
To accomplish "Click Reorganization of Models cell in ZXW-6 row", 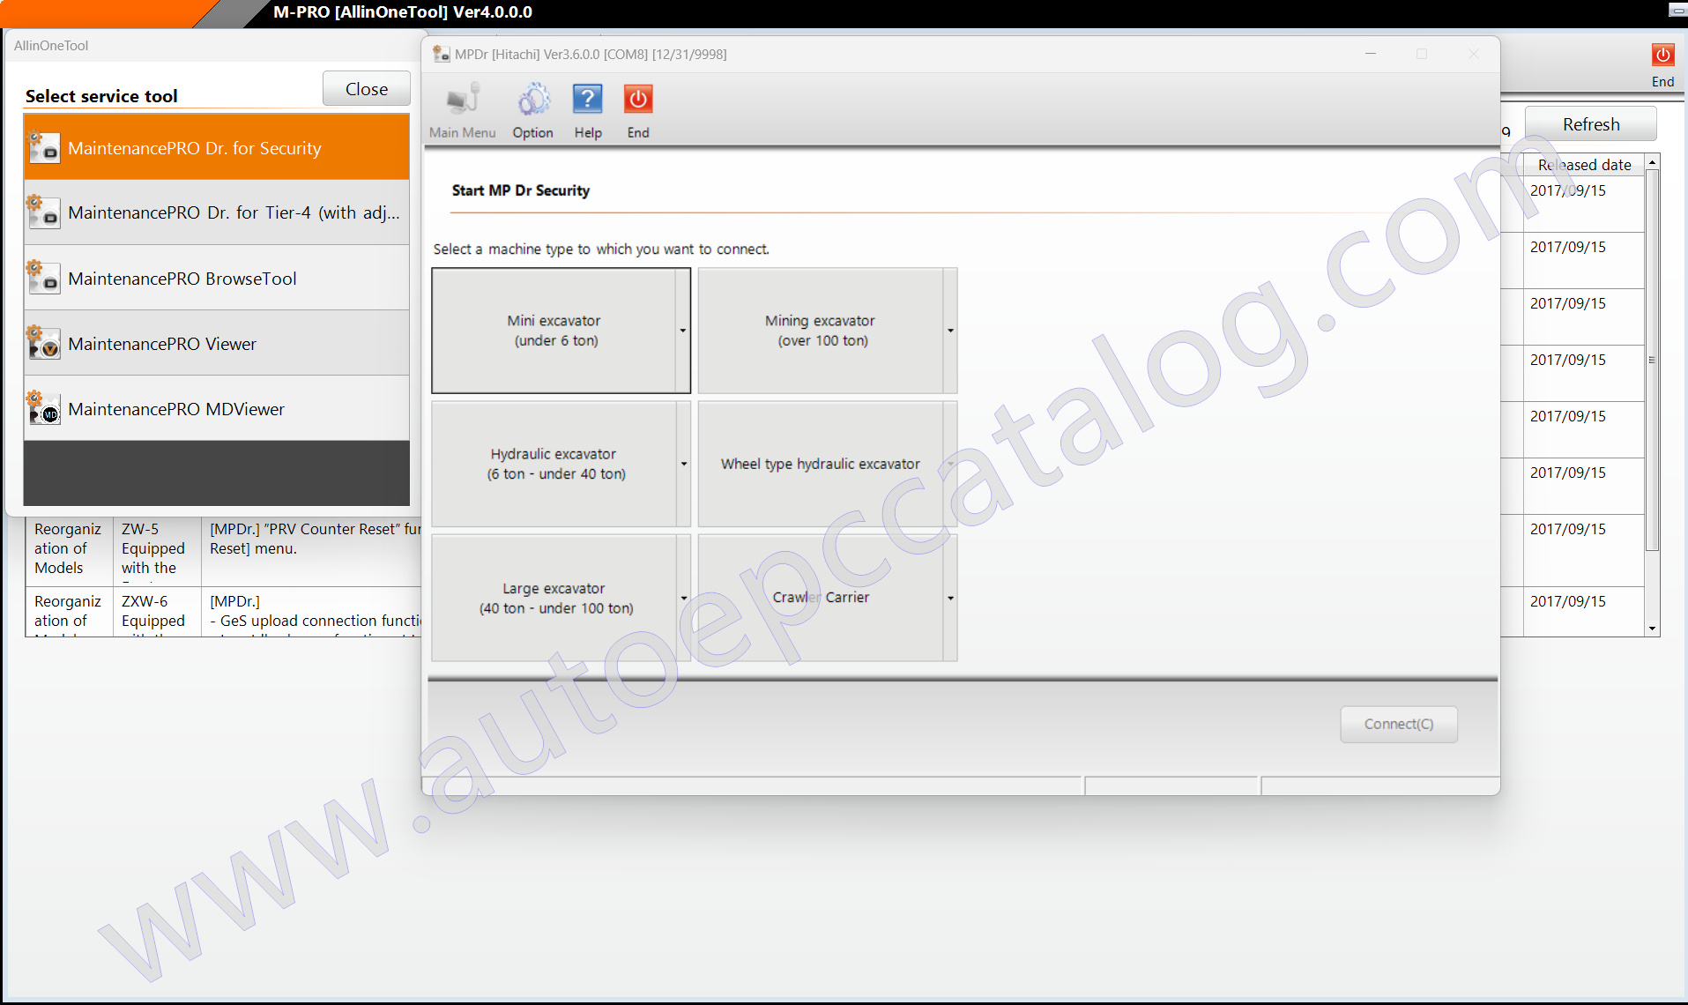I will [70, 611].
